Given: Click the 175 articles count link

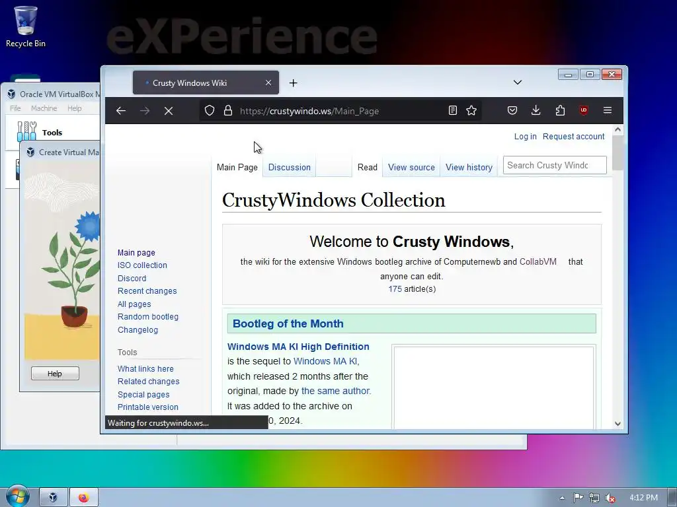Looking at the screenshot, I should click(395, 289).
